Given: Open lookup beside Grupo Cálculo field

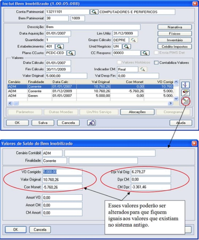Looking at the screenshot, I should (133, 40).
